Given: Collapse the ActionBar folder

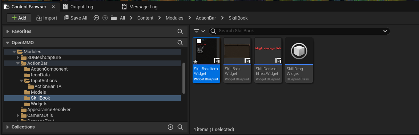Looking at the screenshot, I should tap(18, 63).
